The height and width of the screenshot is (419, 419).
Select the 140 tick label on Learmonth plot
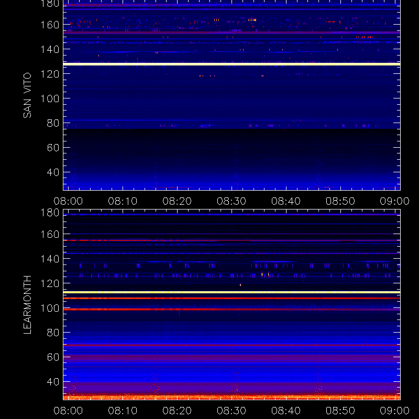(50, 259)
